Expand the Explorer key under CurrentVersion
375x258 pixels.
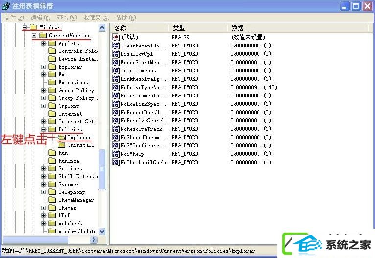pyautogui.click(x=43, y=67)
